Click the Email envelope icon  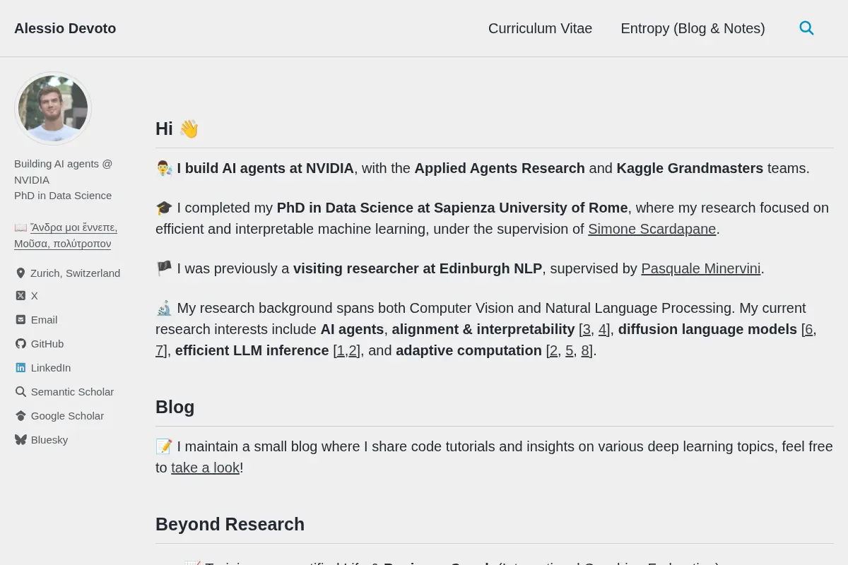20,320
